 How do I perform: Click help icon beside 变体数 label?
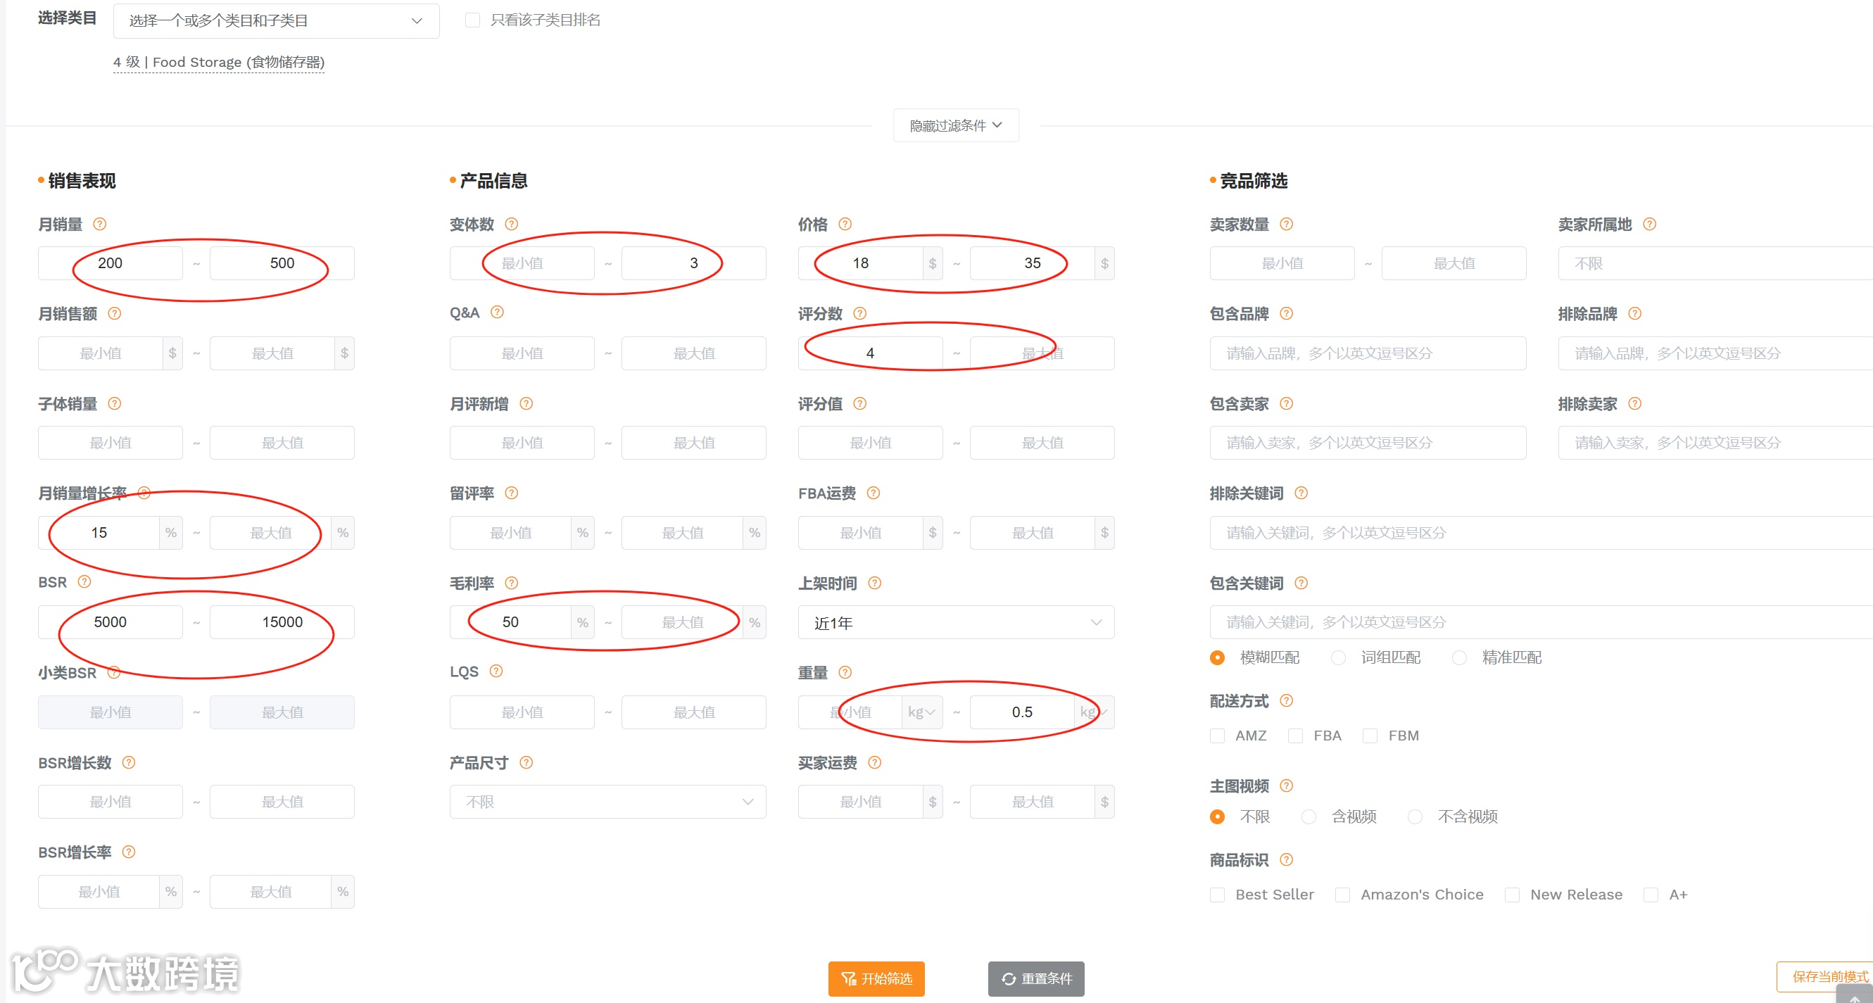point(511,224)
